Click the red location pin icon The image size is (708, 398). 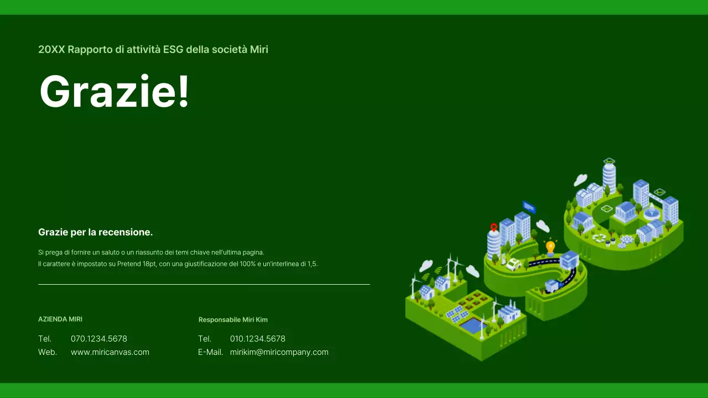[494, 227]
